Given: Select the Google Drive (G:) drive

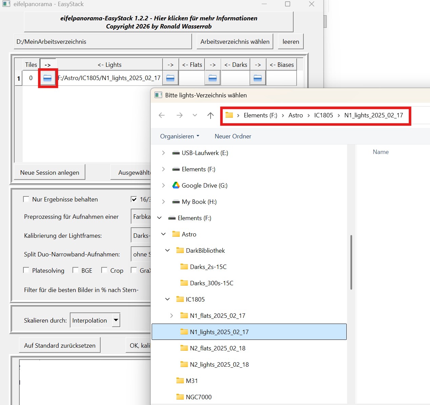Looking at the screenshot, I should point(204,186).
